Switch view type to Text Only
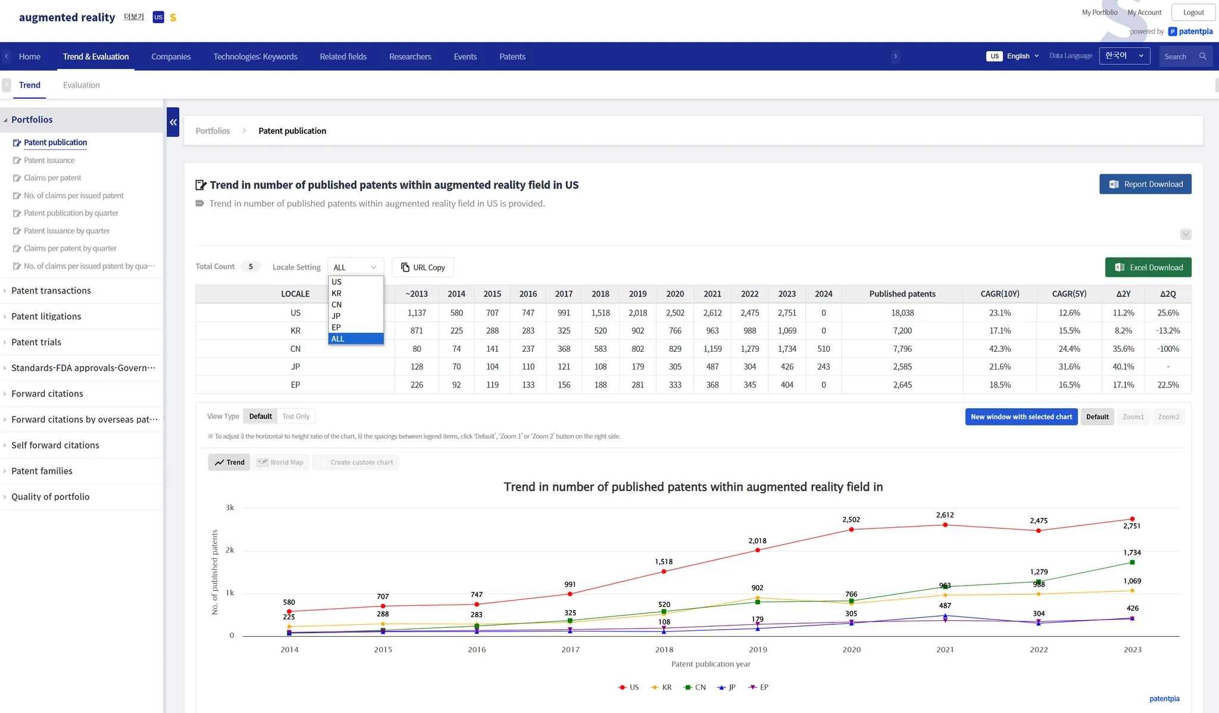The image size is (1219, 713). [x=296, y=417]
